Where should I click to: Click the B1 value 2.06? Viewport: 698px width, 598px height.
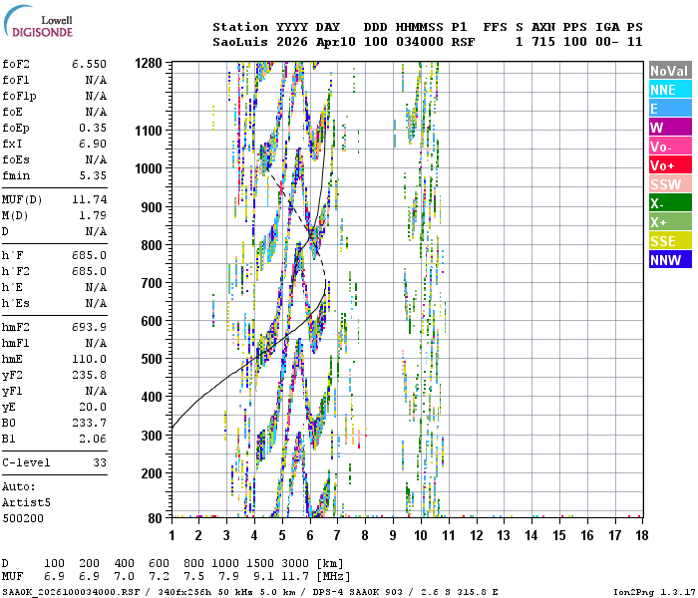coord(93,439)
